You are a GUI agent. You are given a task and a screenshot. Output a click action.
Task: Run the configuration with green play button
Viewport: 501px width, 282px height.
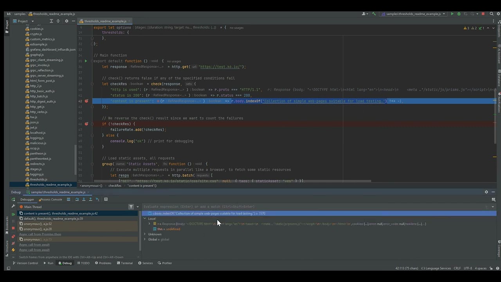tap(452, 14)
